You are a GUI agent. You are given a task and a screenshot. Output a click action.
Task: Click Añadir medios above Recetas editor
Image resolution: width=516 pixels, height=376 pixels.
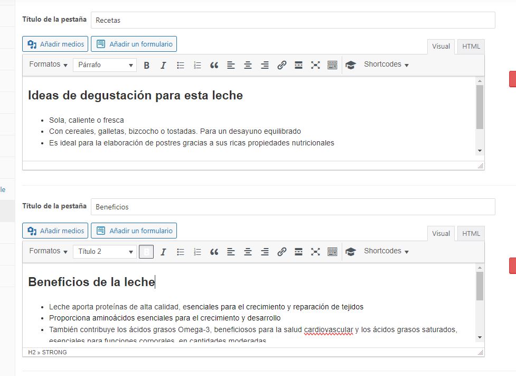55,44
